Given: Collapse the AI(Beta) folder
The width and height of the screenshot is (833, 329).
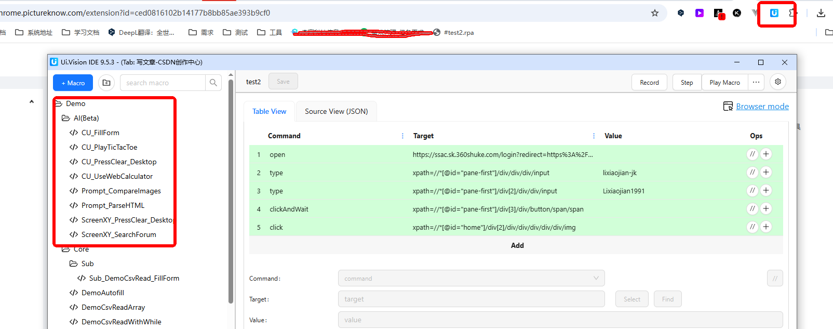Looking at the screenshot, I should (80, 118).
